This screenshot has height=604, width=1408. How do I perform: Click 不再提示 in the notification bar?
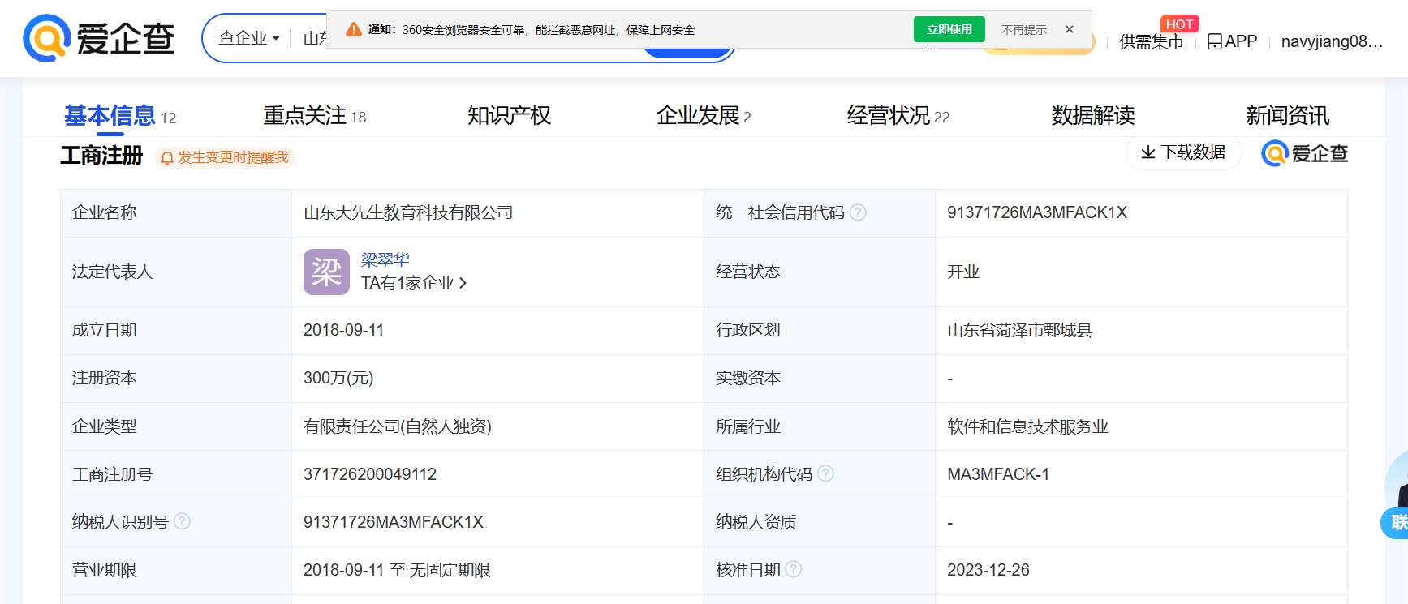click(x=1023, y=30)
